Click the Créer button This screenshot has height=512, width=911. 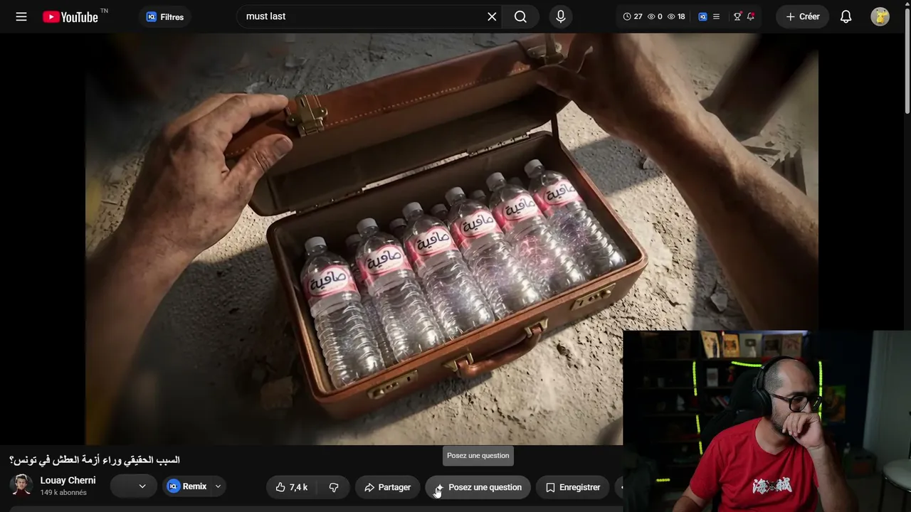click(x=803, y=16)
